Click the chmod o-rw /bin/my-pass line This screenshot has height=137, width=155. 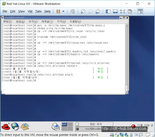click(x=37, y=28)
